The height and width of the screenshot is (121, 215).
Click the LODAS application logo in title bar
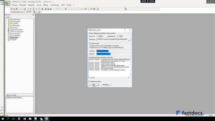tap(8, 3)
